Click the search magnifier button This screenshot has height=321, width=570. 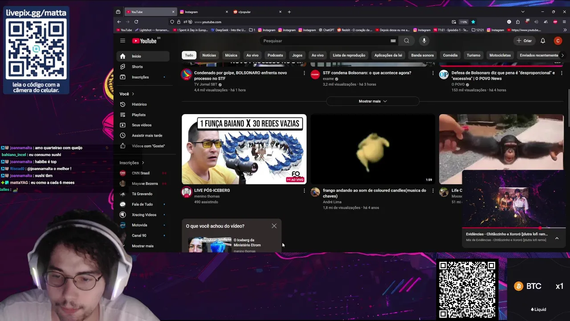point(407,41)
